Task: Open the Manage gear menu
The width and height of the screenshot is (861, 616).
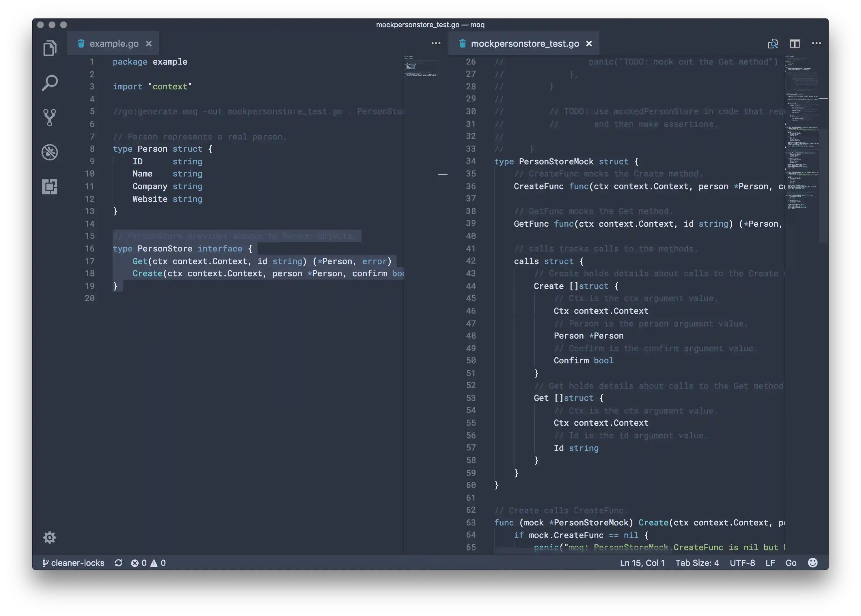Action: 50,537
